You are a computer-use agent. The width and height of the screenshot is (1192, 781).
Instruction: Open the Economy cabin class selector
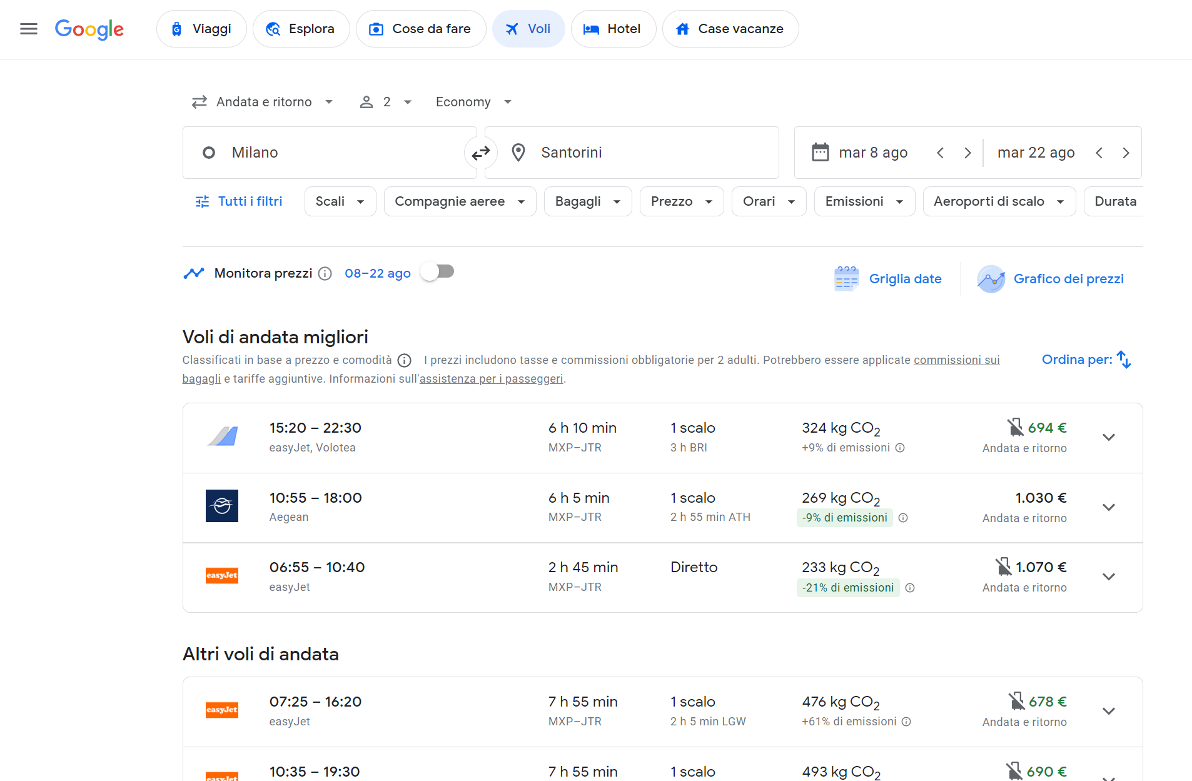click(473, 101)
